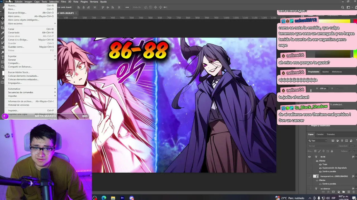Toggle Efectos visibility under 86-88 layer
357x200 pixels.
pos(317,161)
